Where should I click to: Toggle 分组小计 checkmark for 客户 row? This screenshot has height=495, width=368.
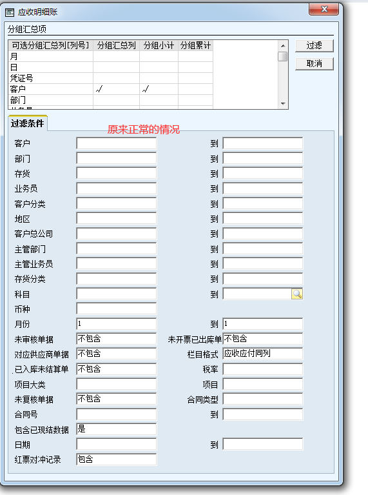[x=159, y=89]
